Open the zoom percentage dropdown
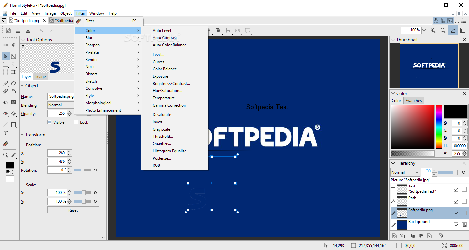This screenshot has height=250, width=469. [x=424, y=30]
